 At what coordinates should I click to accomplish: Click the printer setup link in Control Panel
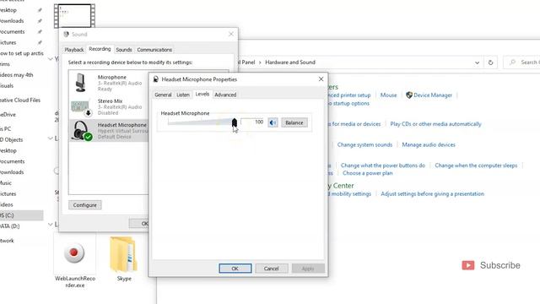click(x=348, y=95)
